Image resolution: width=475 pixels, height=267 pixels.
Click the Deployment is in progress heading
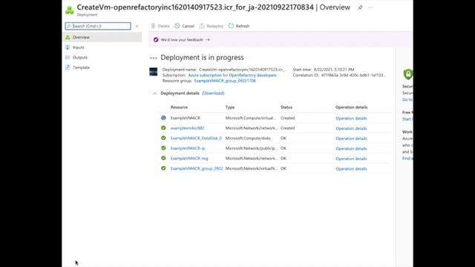pos(202,58)
